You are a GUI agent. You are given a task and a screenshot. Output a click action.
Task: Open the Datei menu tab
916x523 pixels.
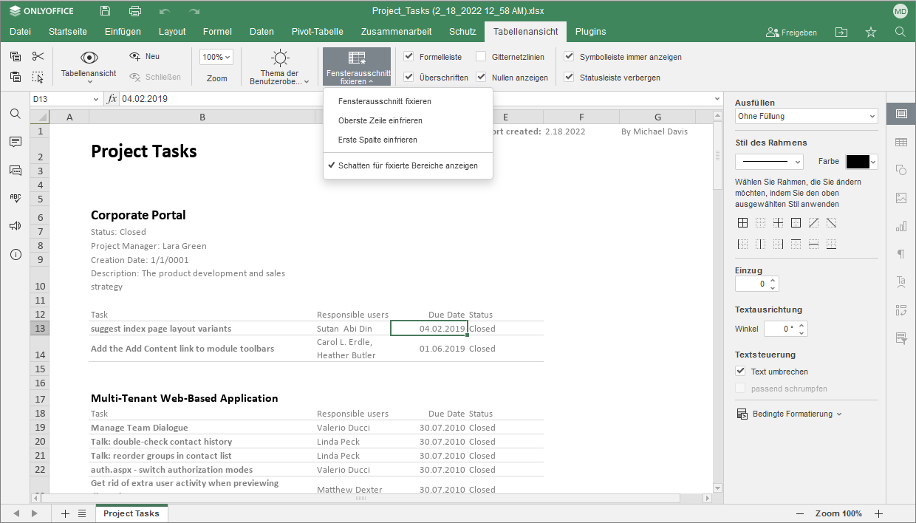(20, 32)
